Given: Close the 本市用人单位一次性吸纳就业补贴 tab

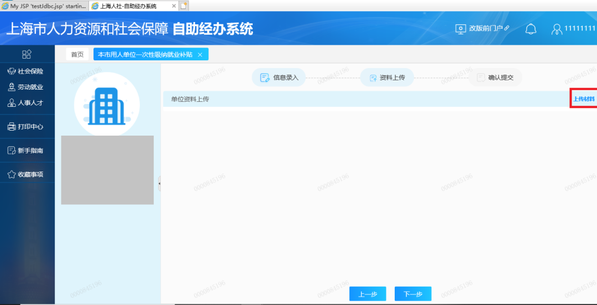Looking at the screenshot, I should (200, 55).
